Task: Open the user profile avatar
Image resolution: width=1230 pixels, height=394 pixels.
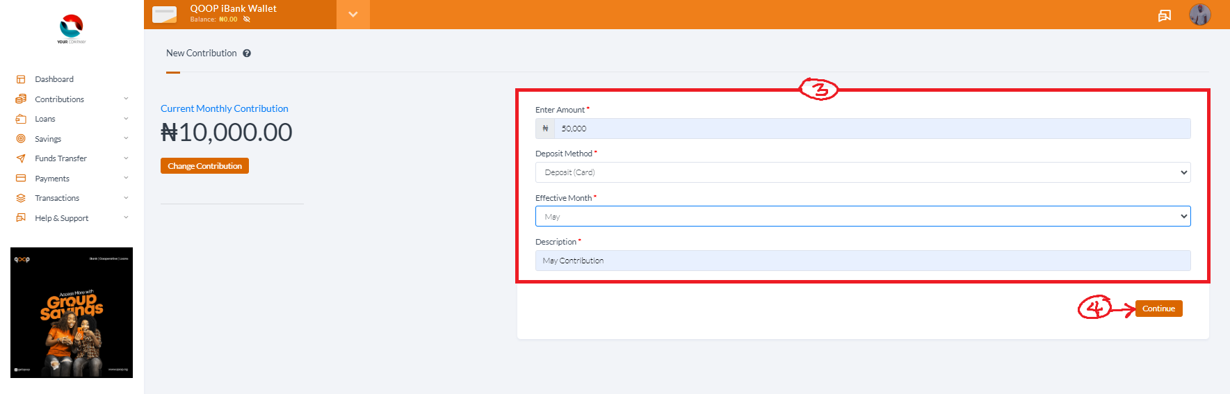Action: pyautogui.click(x=1200, y=15)
